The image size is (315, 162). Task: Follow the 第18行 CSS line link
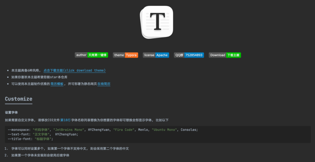point(66,120)
